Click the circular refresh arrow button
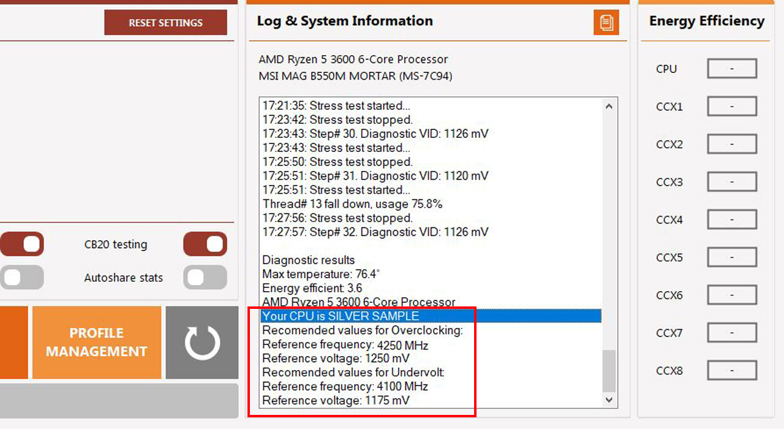This screenshot has height=429, width=784. [202, 343]
